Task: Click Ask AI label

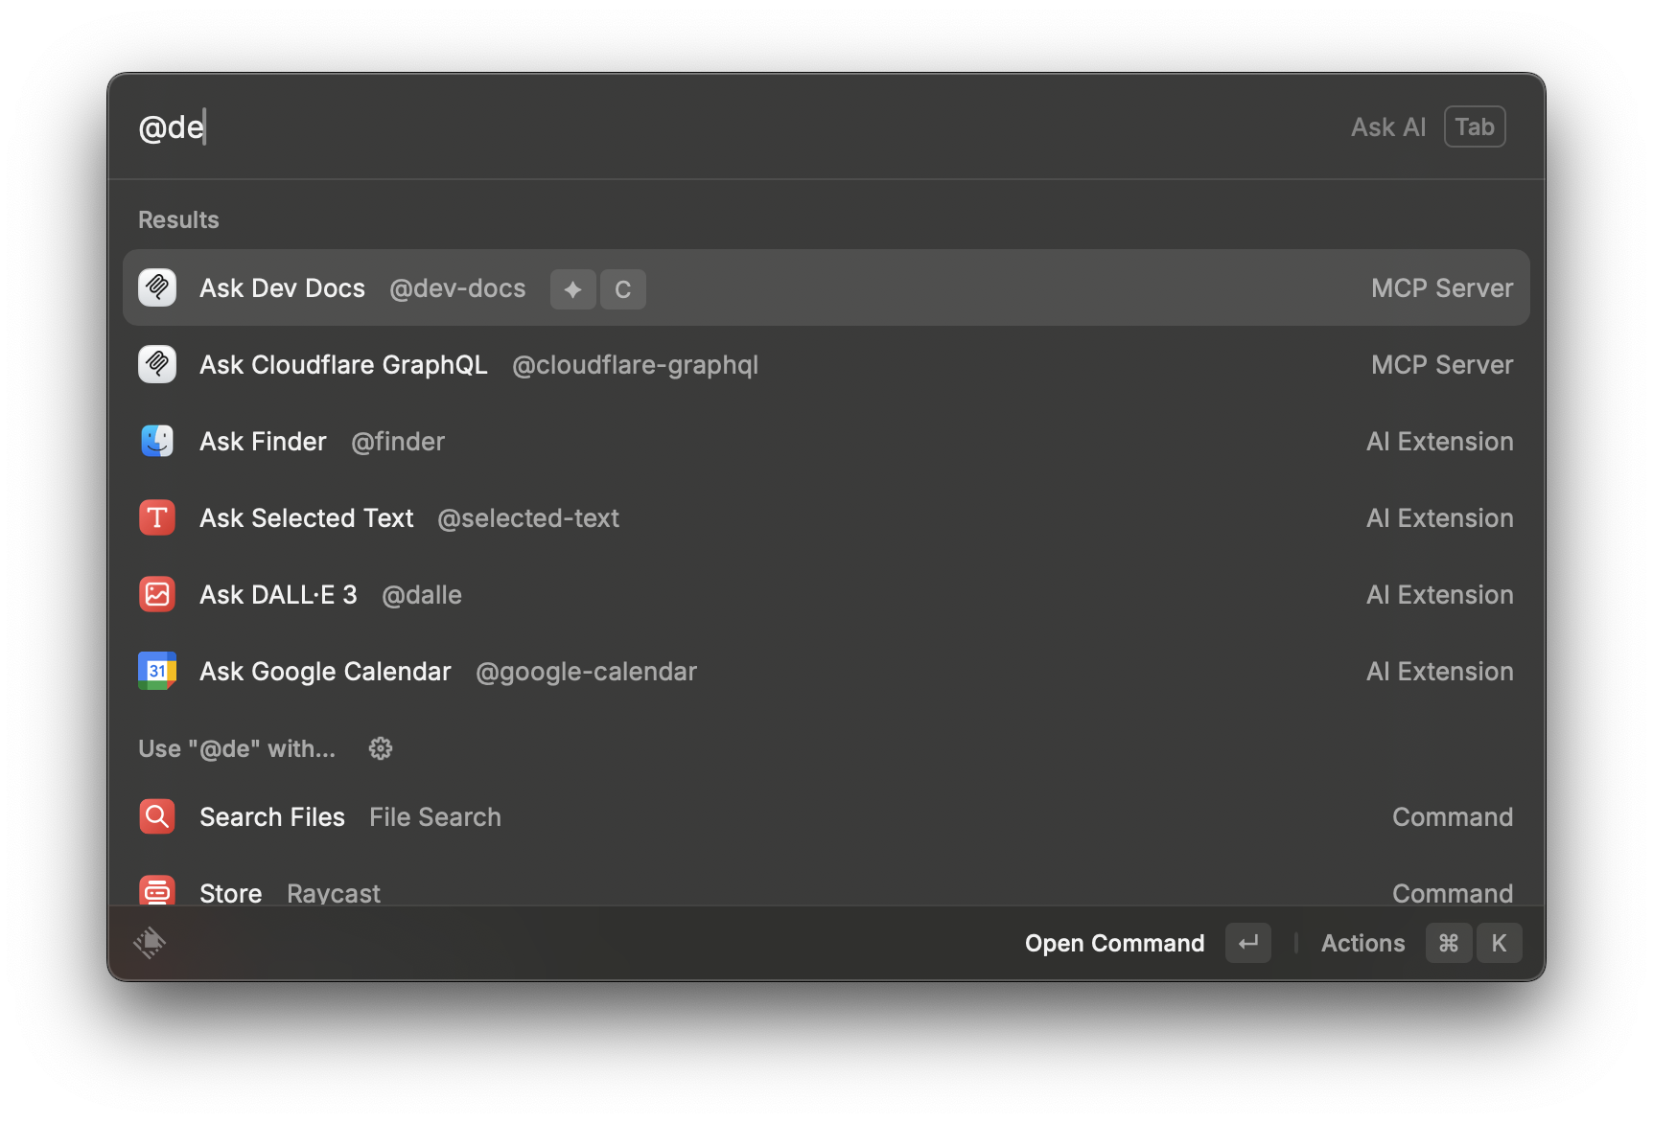Action: (1388, 126)
